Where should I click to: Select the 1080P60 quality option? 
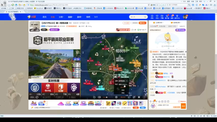(123, 84)
